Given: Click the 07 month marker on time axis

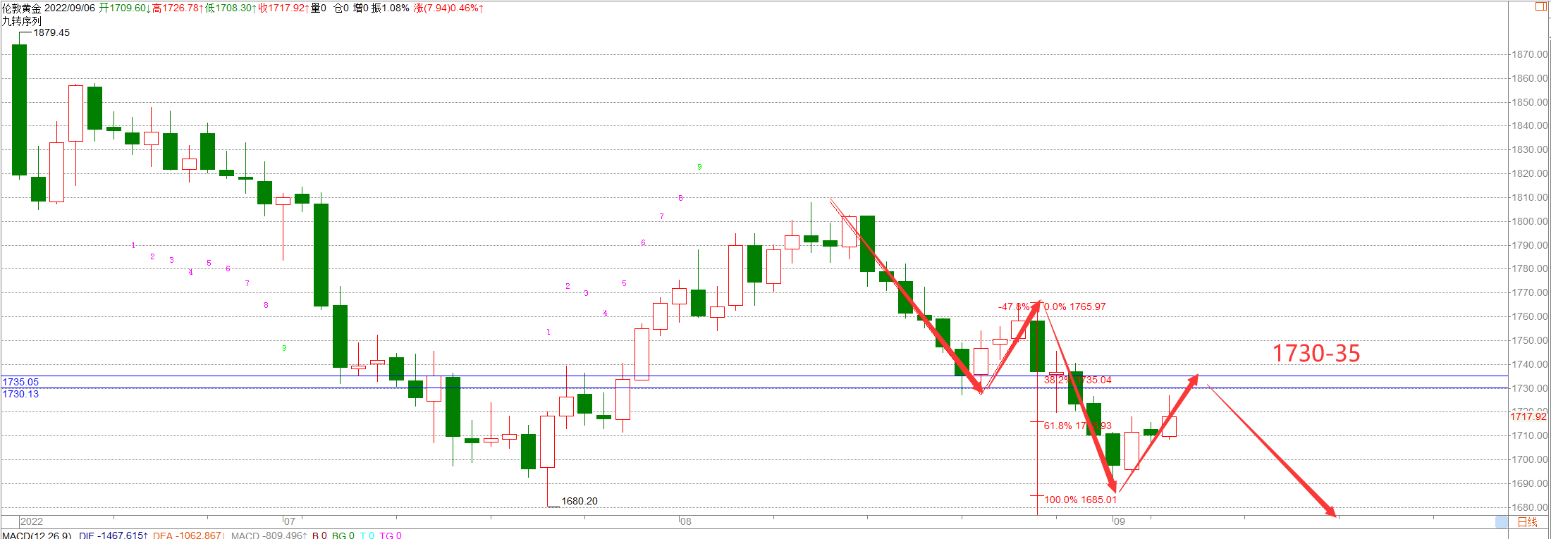Looking at the screenshot, I should coord(289,521).
